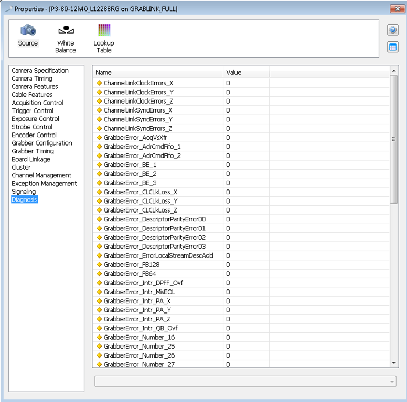Select the Acquisition Control category
This screenshot has height=402, width=407.
point(37,103)
